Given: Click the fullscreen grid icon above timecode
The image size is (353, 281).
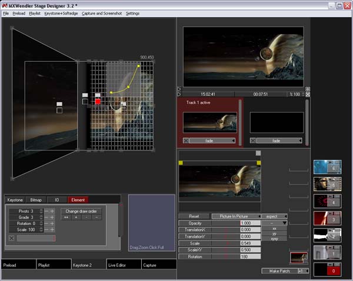Looking at the screenshot, I should [x=308, y=89].
